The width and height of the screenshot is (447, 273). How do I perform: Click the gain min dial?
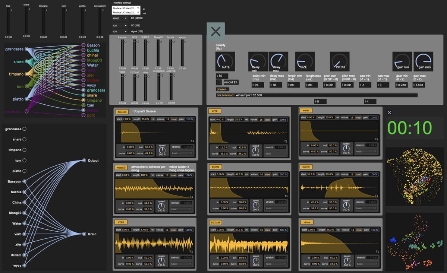[402, 61]
